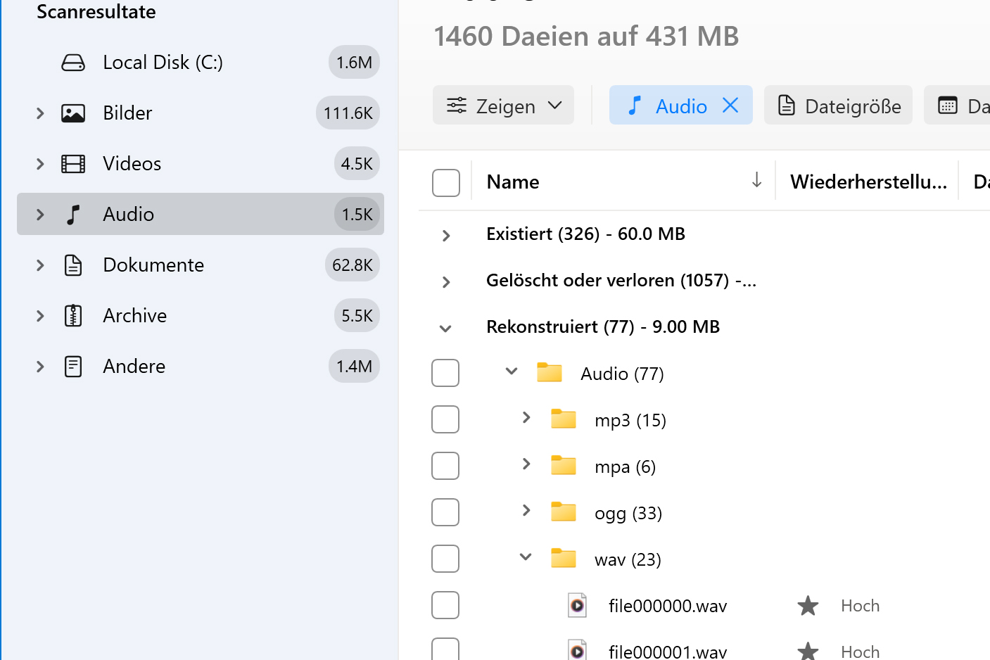The image size is (990, 660).
Task: Click the Zeigen filter sliders icon
Action: click(x=457, y=106)
